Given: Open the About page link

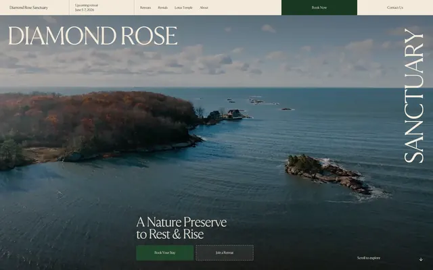Looking at the screenshot, I should [x=204, y=7].
